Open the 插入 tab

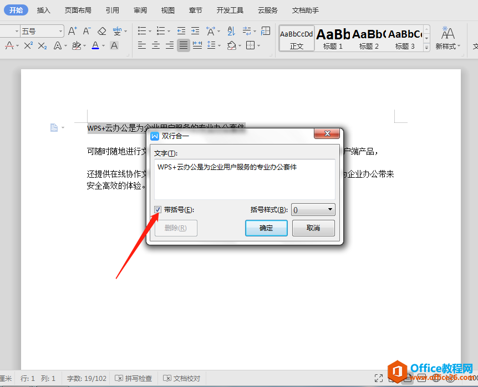point(44,11)
